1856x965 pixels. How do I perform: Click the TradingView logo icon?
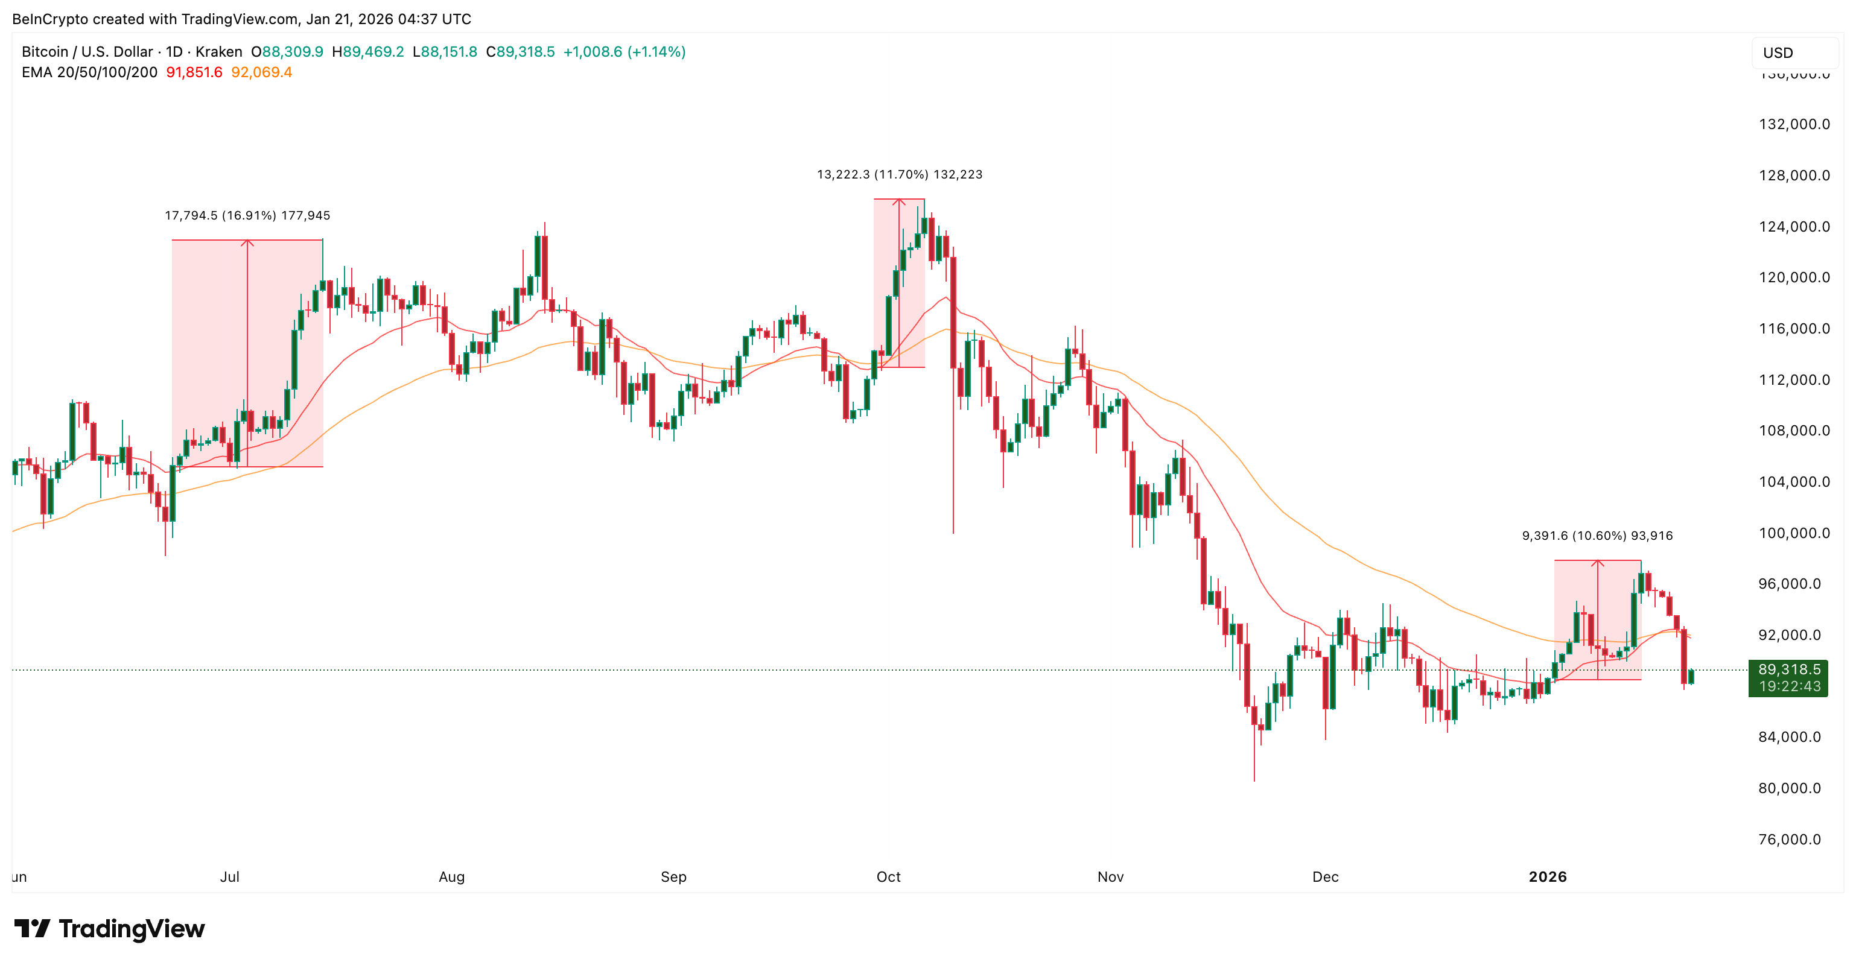point(32,928)
